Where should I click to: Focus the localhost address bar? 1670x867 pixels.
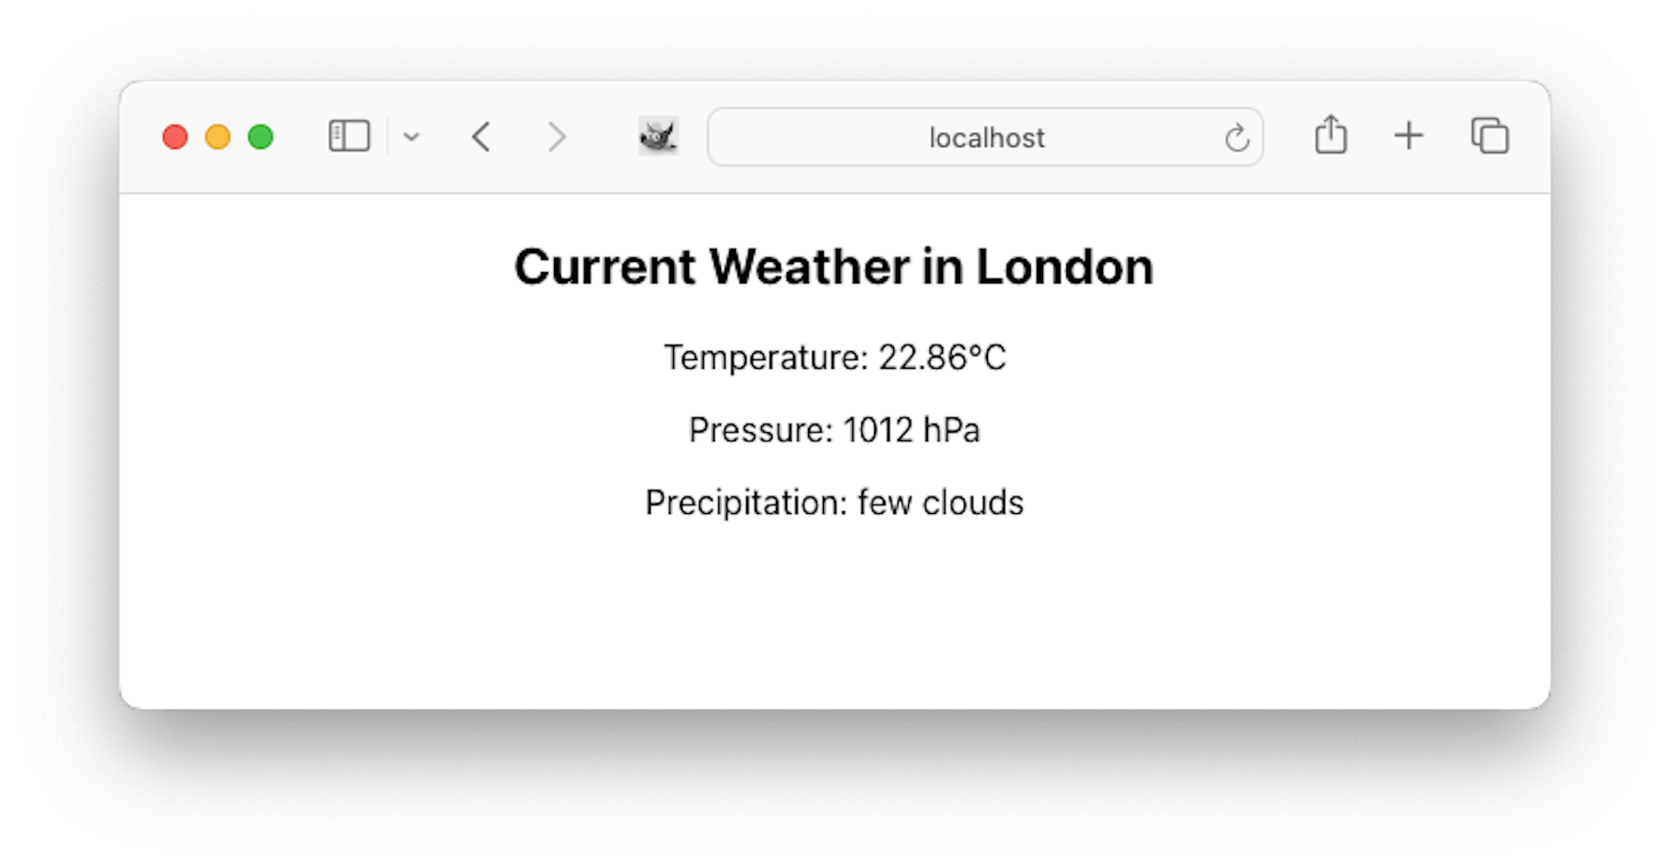985,137
